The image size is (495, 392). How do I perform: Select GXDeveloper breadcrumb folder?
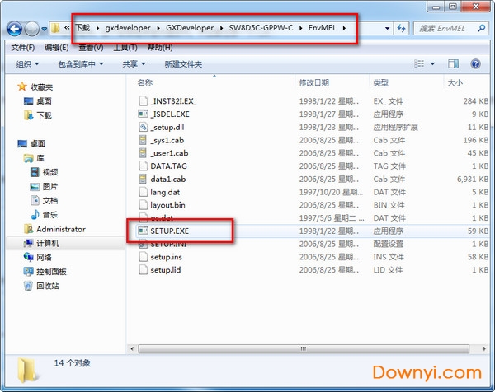click(x=190, y=28)
